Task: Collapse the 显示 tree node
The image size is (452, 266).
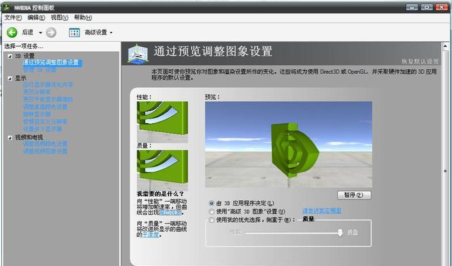Action: click(10, 78)
